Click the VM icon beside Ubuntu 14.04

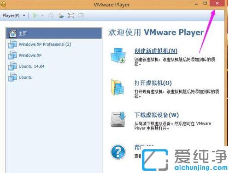tap(12, 66)
